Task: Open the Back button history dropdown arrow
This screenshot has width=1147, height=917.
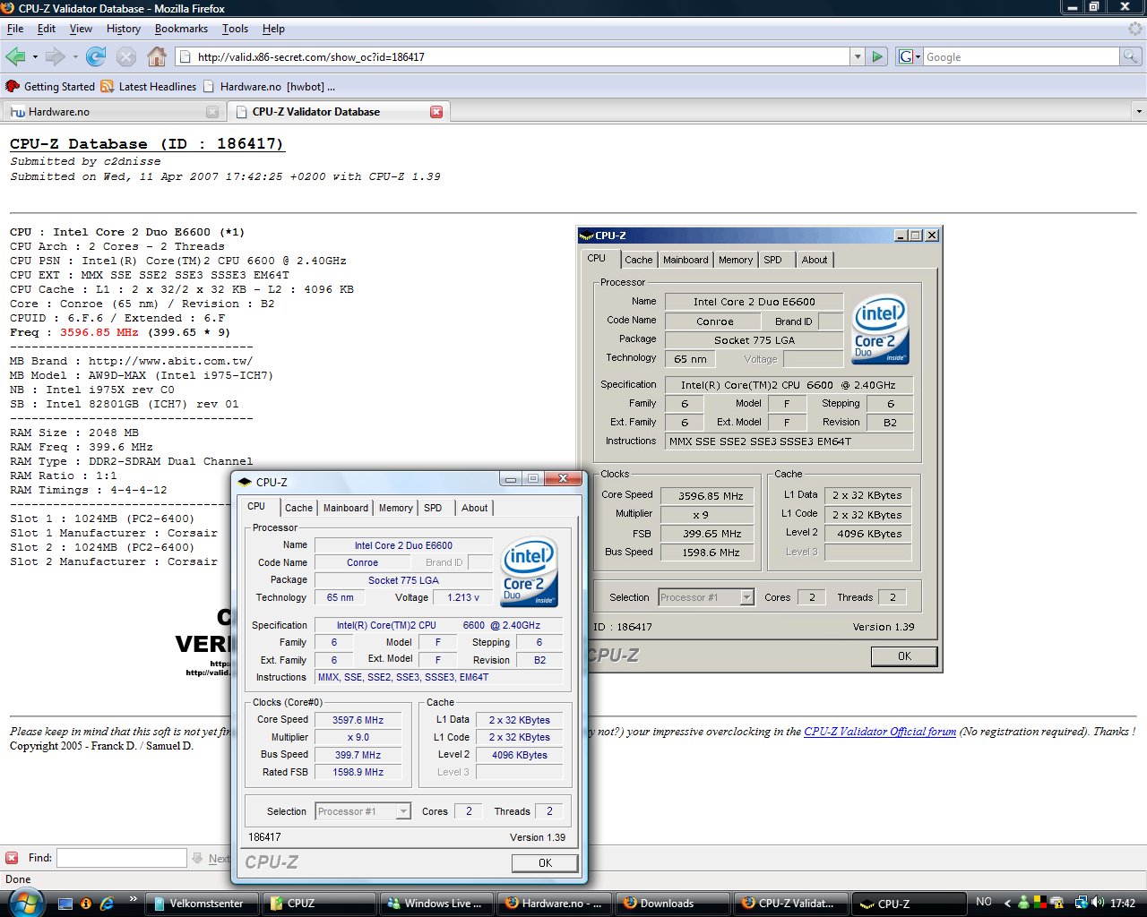Action: click(x=35, y=57)
